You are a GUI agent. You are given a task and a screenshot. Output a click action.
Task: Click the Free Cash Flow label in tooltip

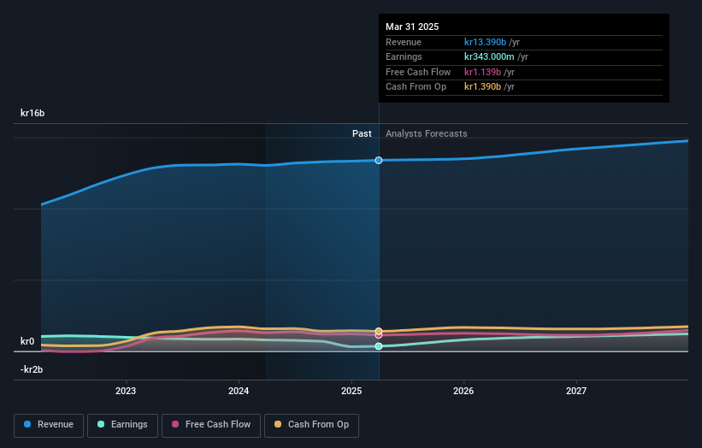[x=418, y=72]
